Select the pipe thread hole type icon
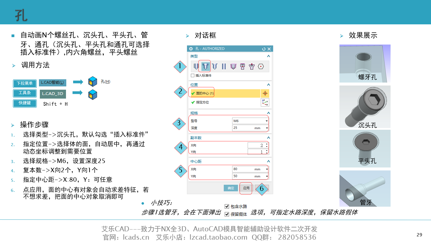 (x=233, y=66)
